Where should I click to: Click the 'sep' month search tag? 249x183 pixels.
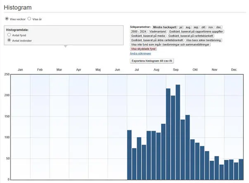click(x=196, y=26)
